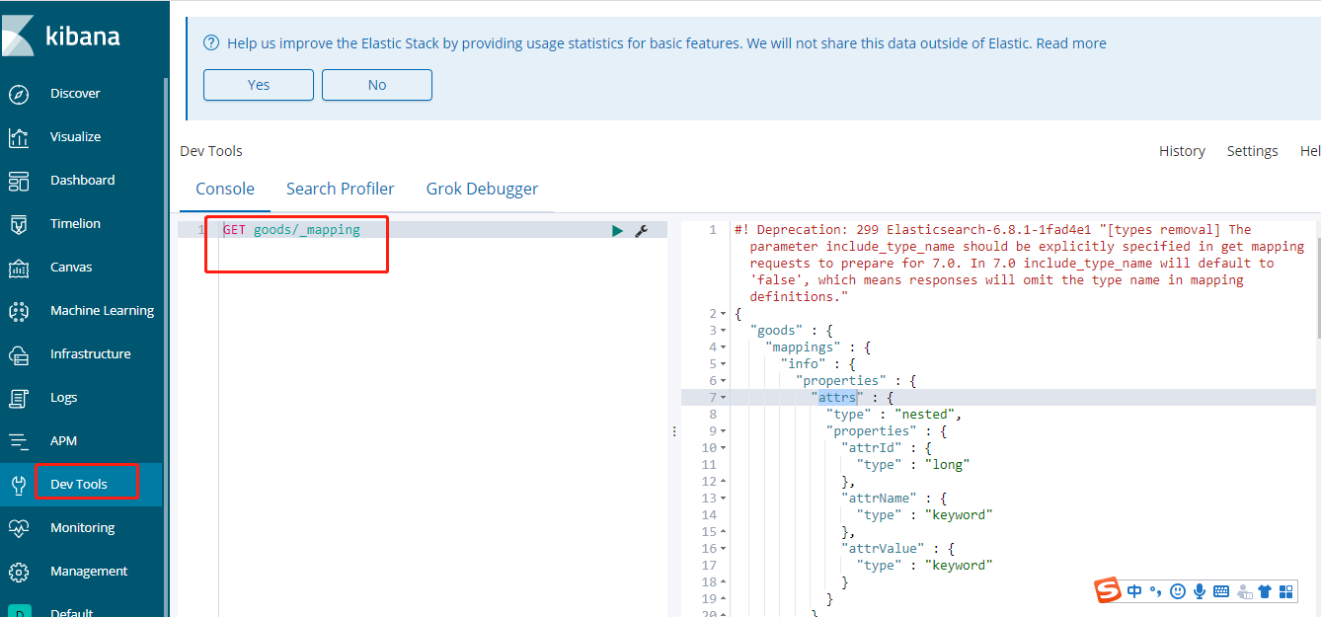The image size is (1321, 617).
Task: Click the voice input microphone icon
Action: point(1200,591)
